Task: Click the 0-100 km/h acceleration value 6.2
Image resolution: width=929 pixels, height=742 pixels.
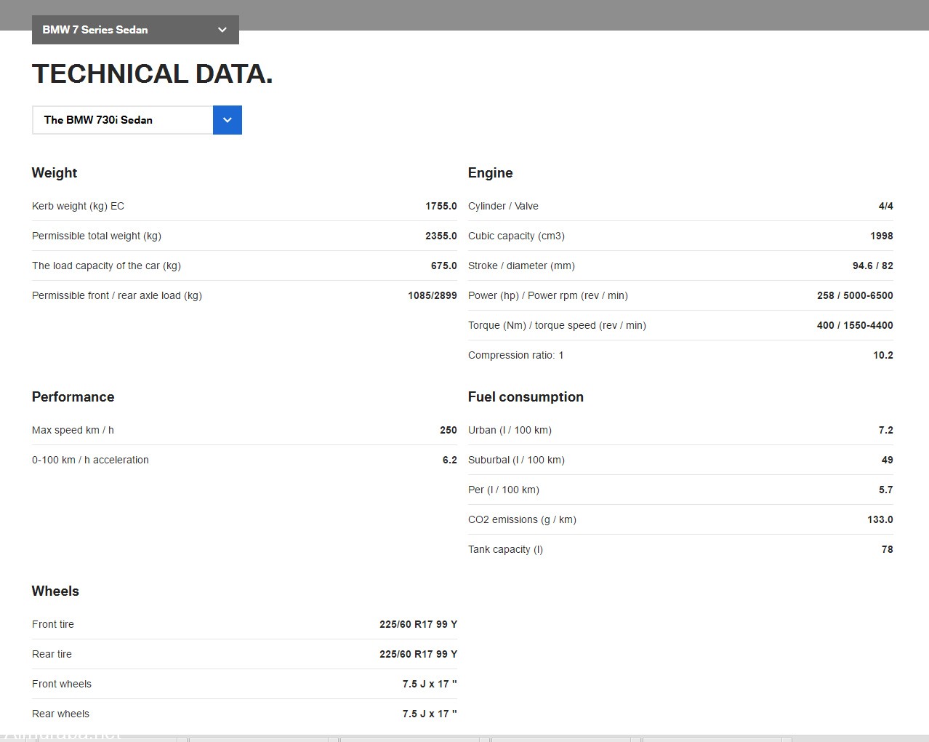Action: pos(449,460)
